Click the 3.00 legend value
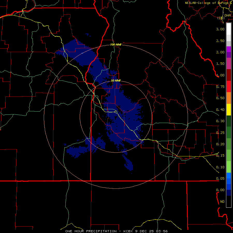 click(x=220, y=29)
